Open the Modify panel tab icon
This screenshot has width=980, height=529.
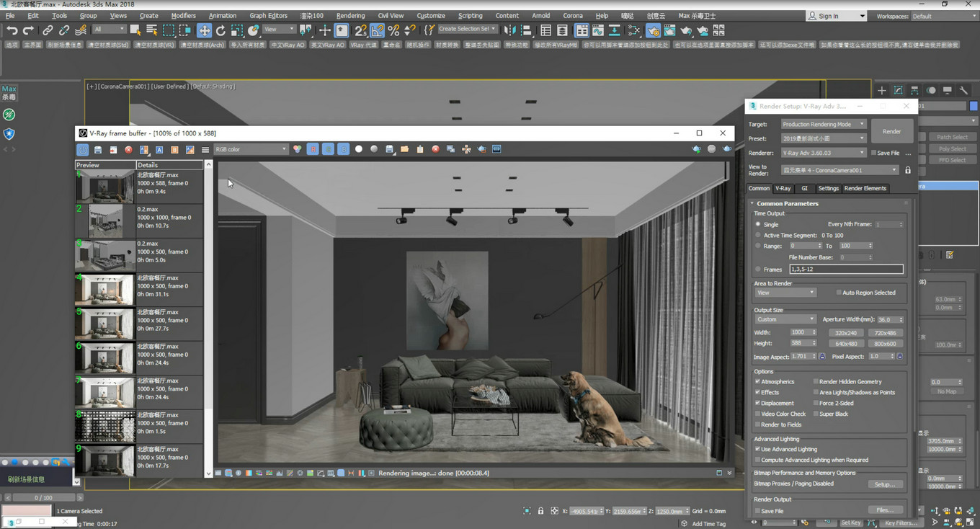click(x=899, y=90)
